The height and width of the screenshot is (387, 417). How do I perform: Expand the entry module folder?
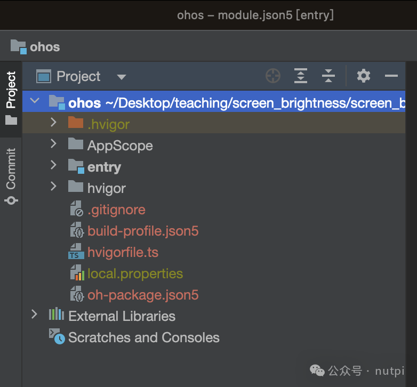(53, 165)
